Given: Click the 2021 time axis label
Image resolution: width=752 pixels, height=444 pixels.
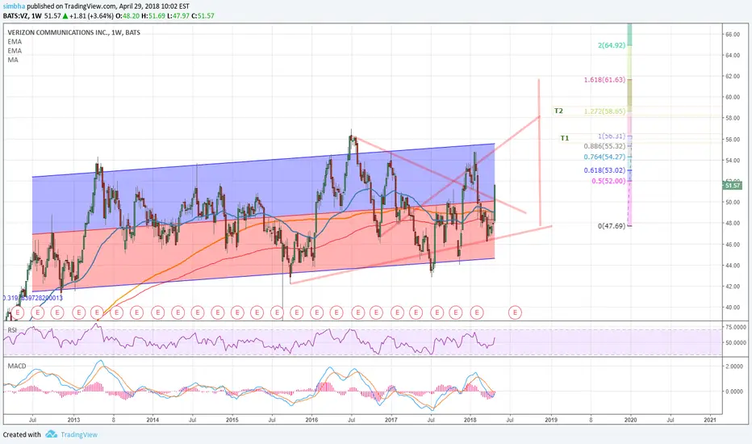Looking at the screenshot, I should [710, 420].
